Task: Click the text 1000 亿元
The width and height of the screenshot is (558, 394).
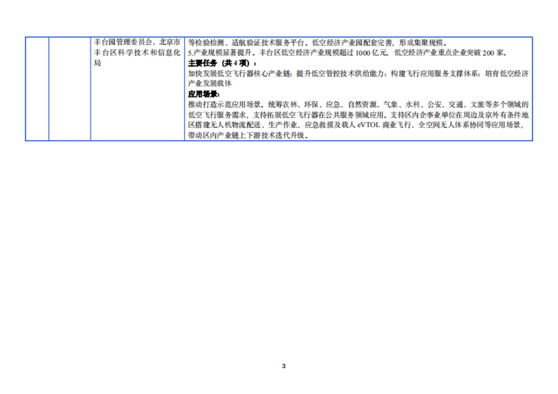Action: click(371, 52)
